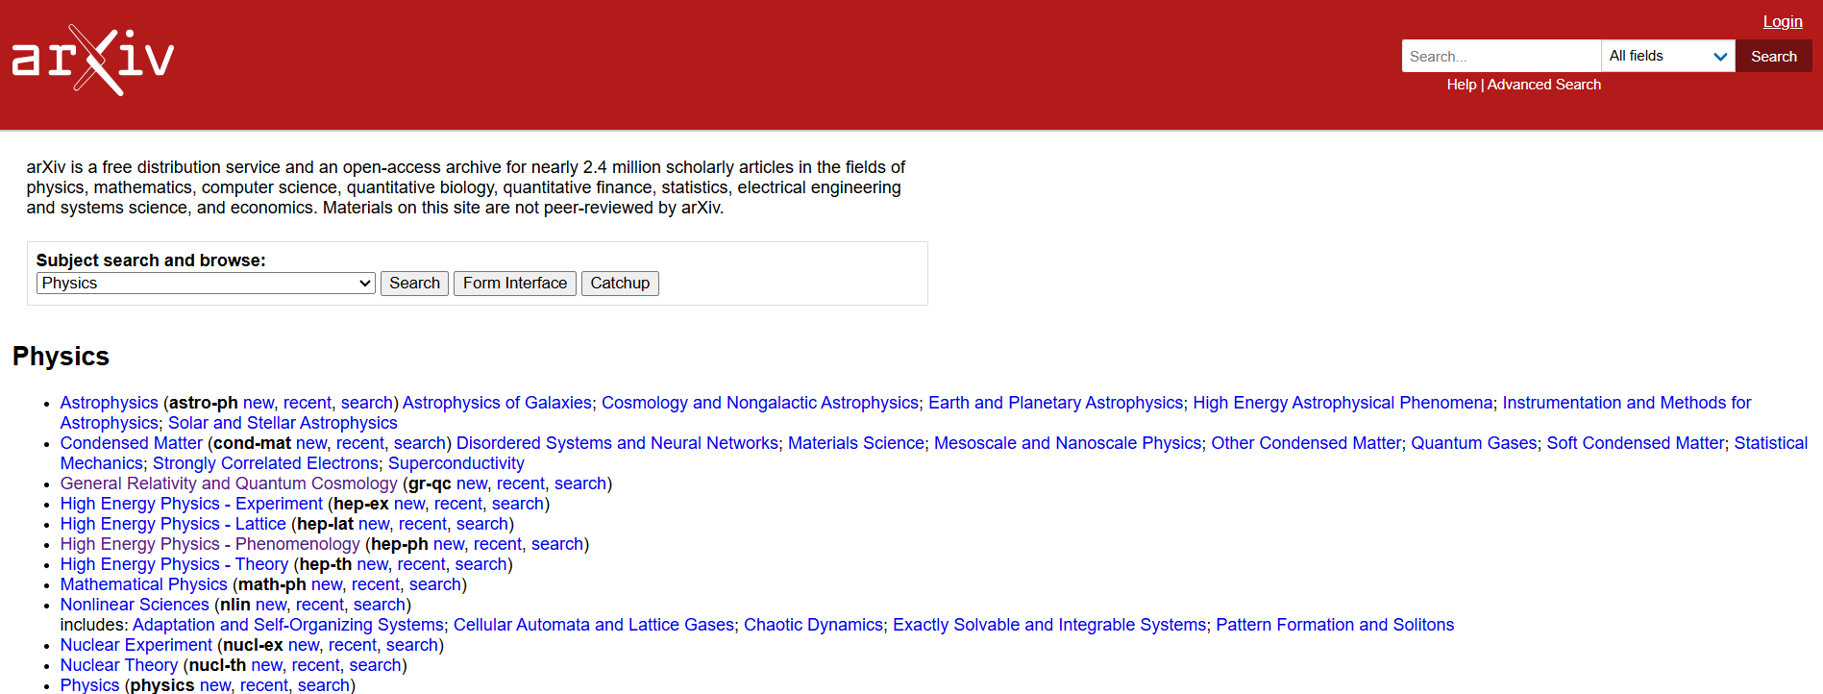Open Chaotic Dynamics under Nonlinear Sciences

(813, 624)
